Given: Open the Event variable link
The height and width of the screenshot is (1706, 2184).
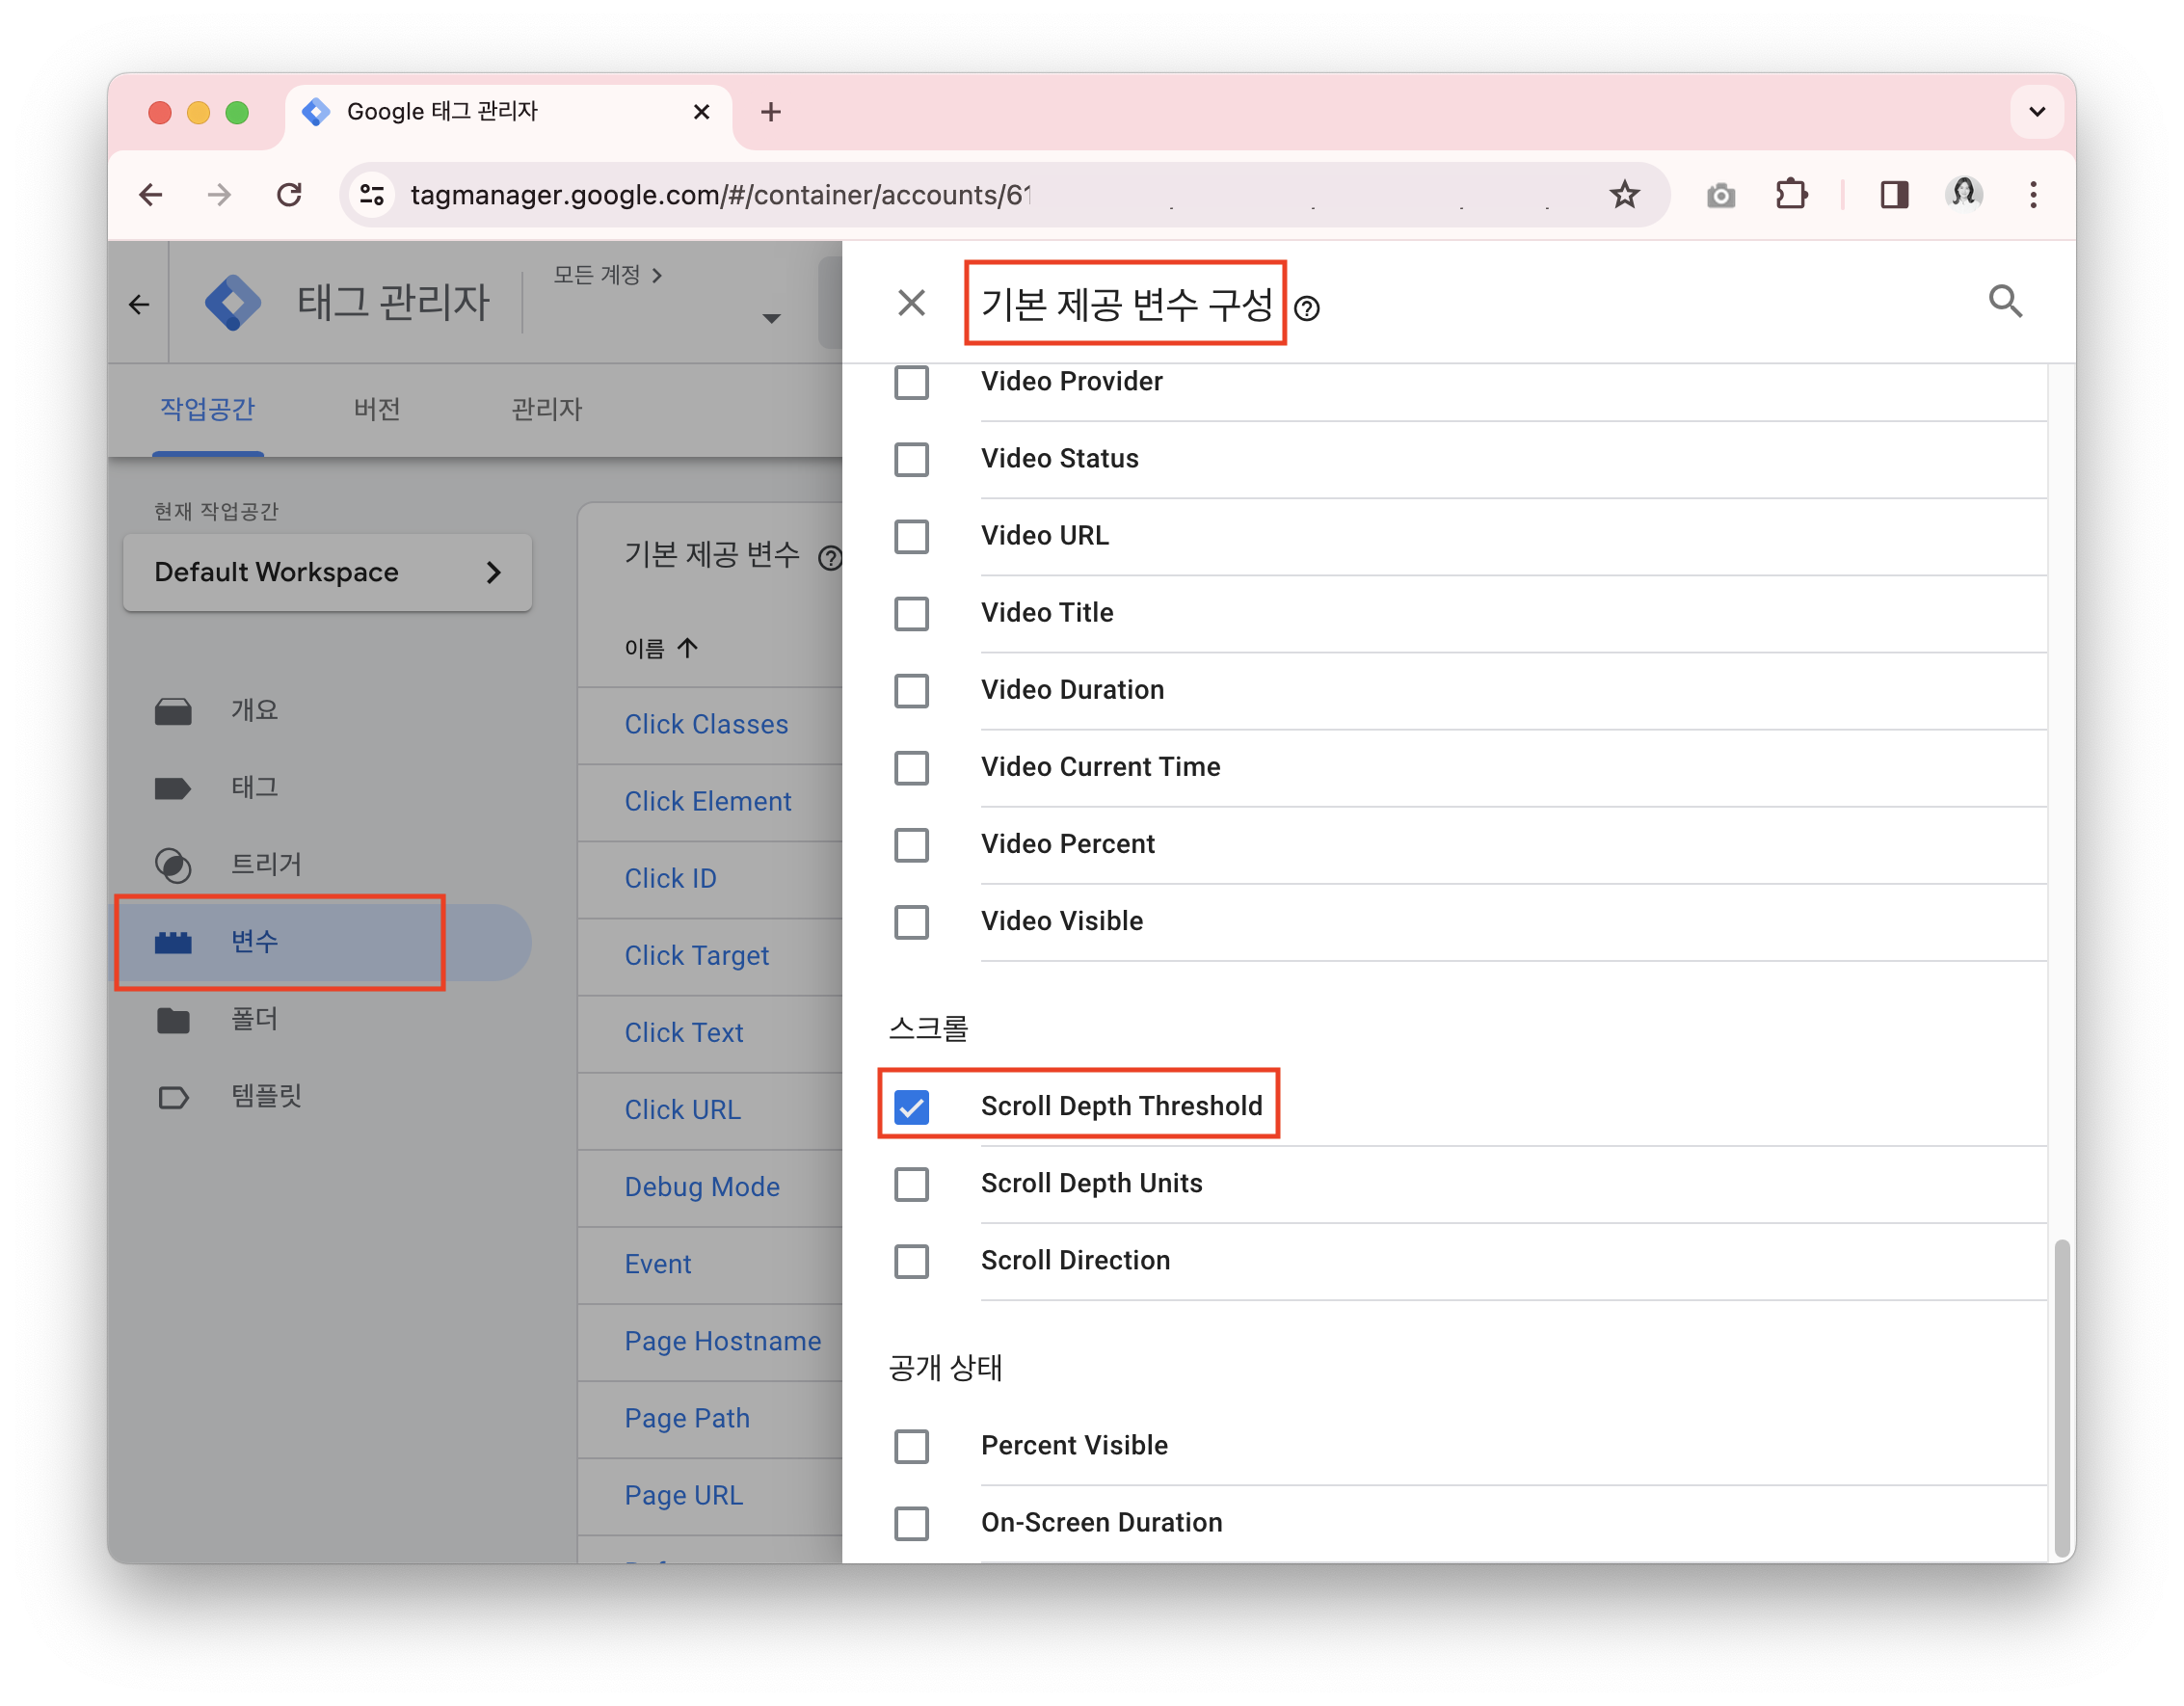Looking at the screenshot, I should point(657,1263).
